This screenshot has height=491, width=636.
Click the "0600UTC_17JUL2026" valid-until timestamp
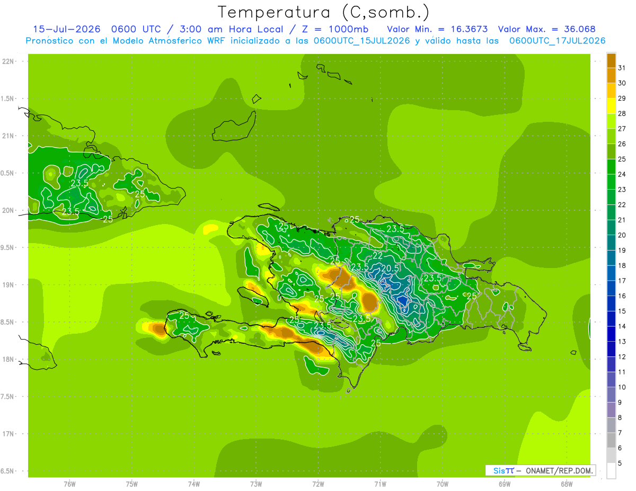point(557,41)
